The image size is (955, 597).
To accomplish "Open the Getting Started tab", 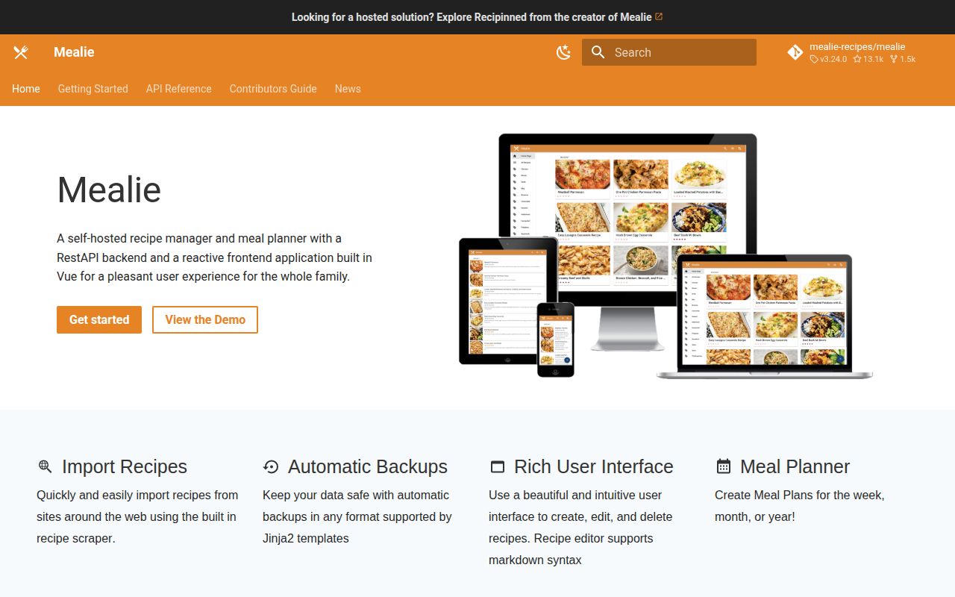I will [93, 89].
